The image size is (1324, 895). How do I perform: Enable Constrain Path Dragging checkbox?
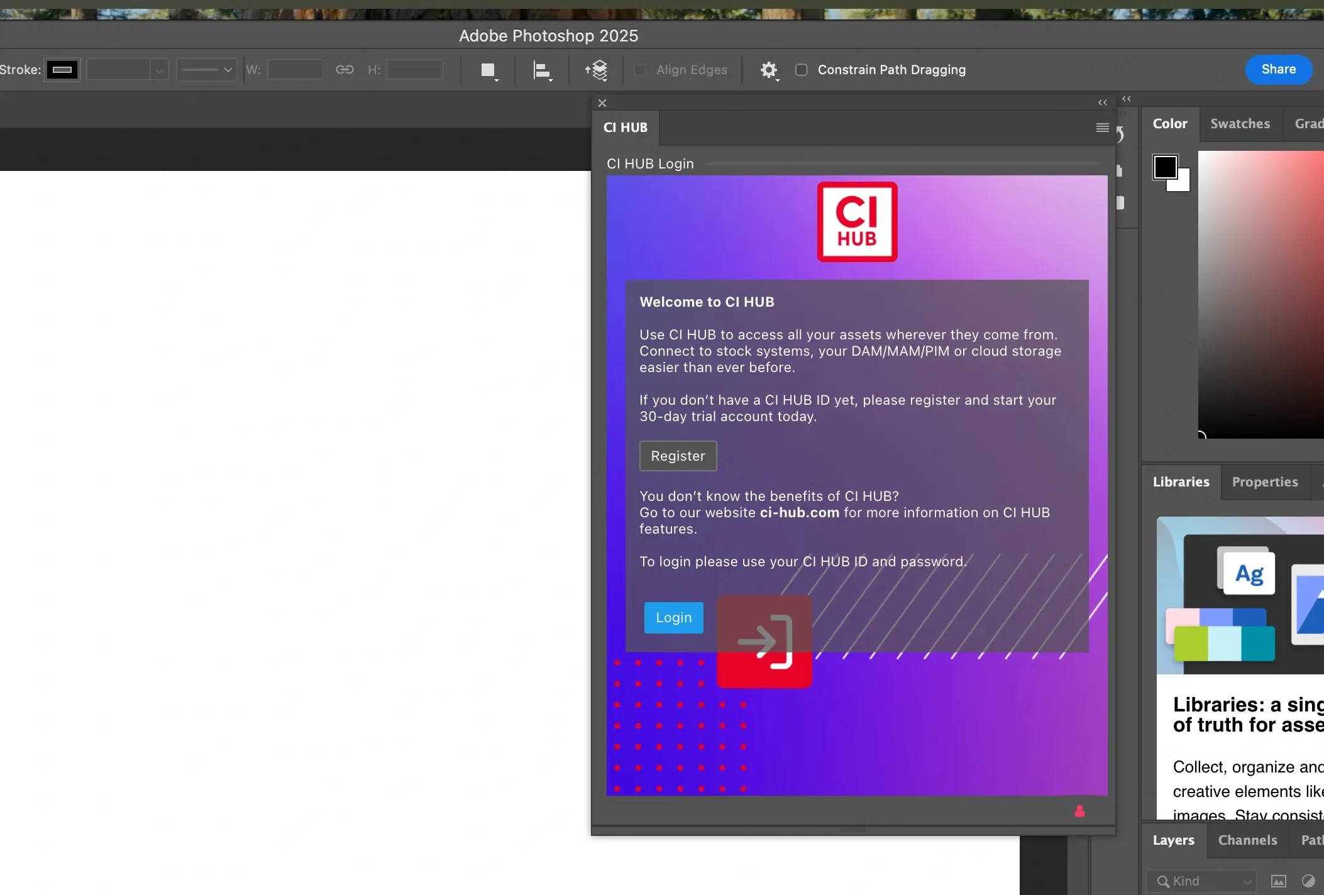click(802, 70)
